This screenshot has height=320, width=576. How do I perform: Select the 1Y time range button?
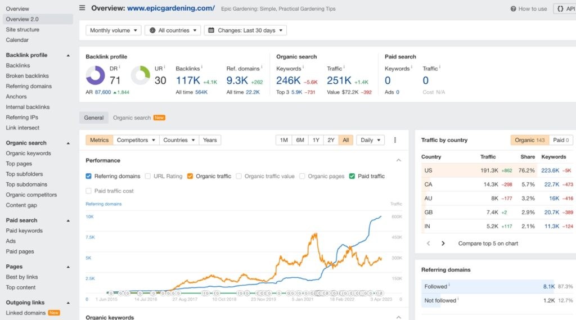[316, 140]
